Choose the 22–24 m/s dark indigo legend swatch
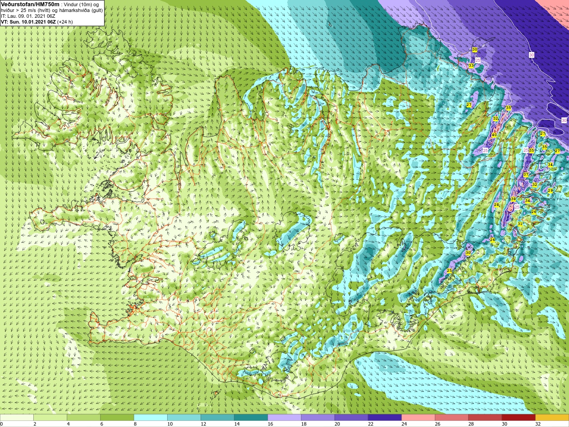 point(385,418)
